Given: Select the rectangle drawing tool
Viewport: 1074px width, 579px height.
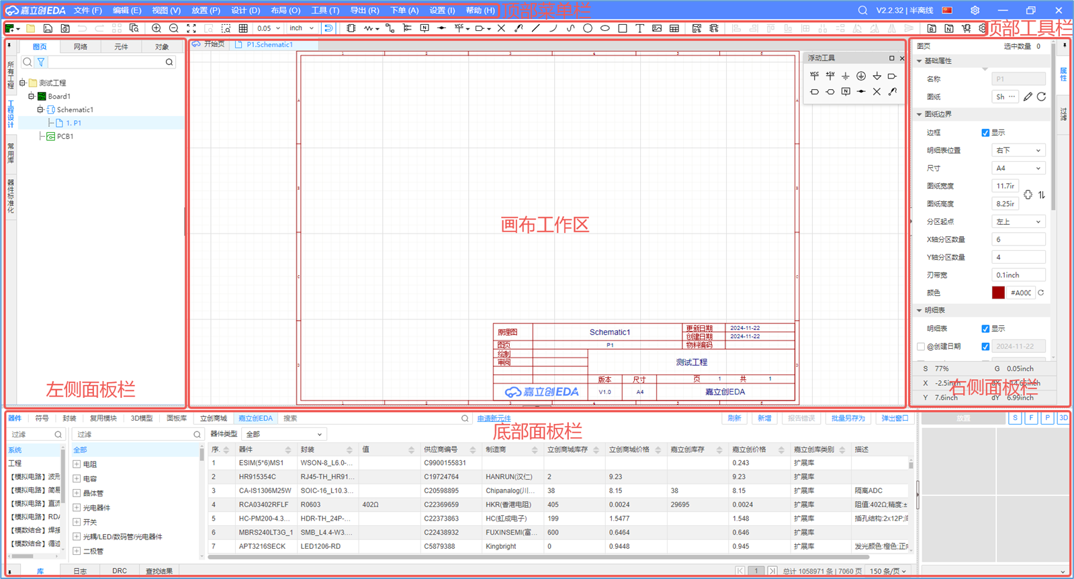Looking at the screenshot, I should click(x=623, y=29).
